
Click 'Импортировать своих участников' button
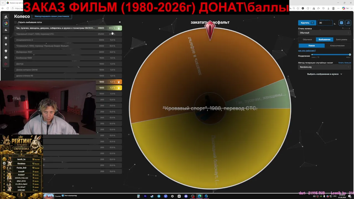(52, 17)
